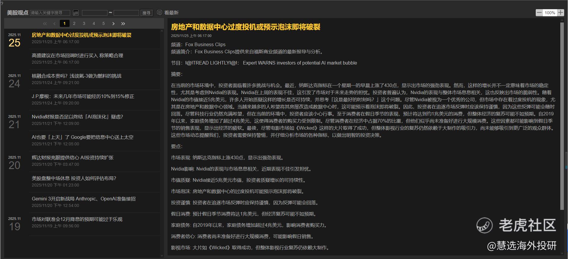The width and height of the screenshot is (568, 259).
Task: Click the start date input field
Action: 95,13
